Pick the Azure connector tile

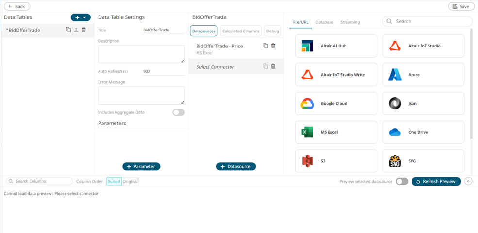coord(423,75)
